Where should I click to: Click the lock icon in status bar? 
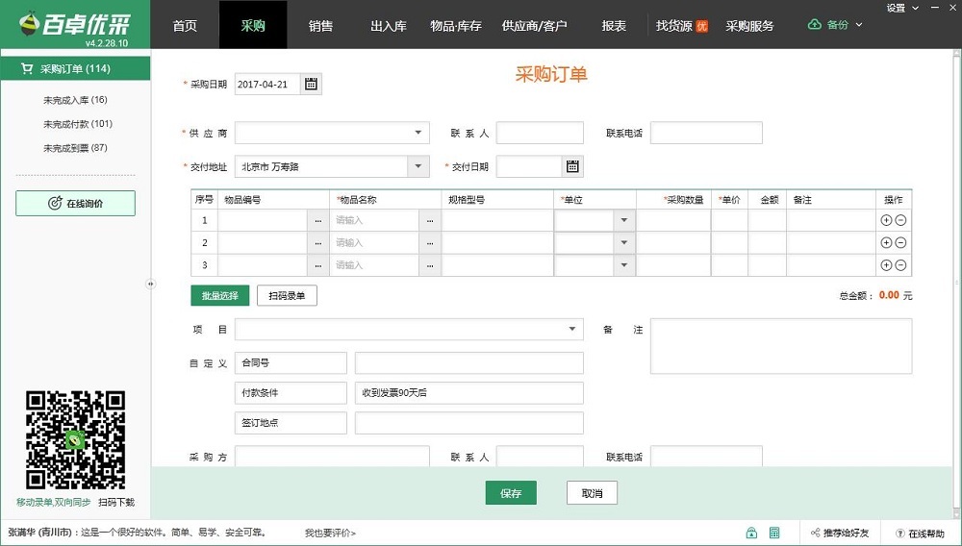(x=751, y=534)
